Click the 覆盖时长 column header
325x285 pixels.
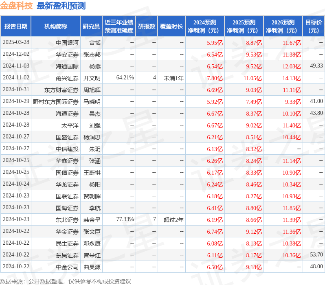pos(171,26)
